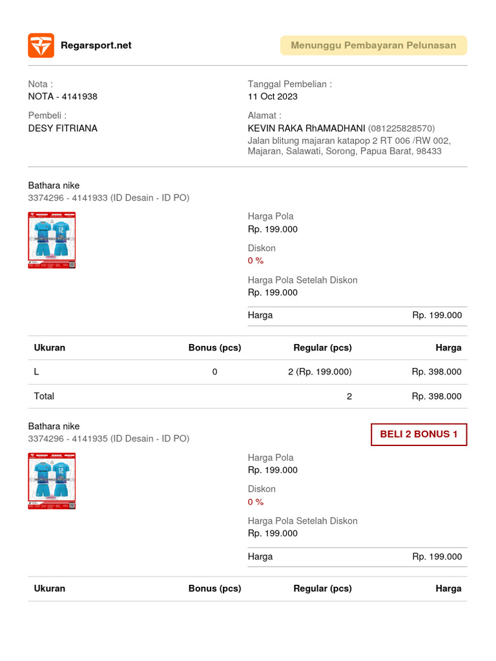Click the buyer name DESY FITRIANA

coord(63,128)
